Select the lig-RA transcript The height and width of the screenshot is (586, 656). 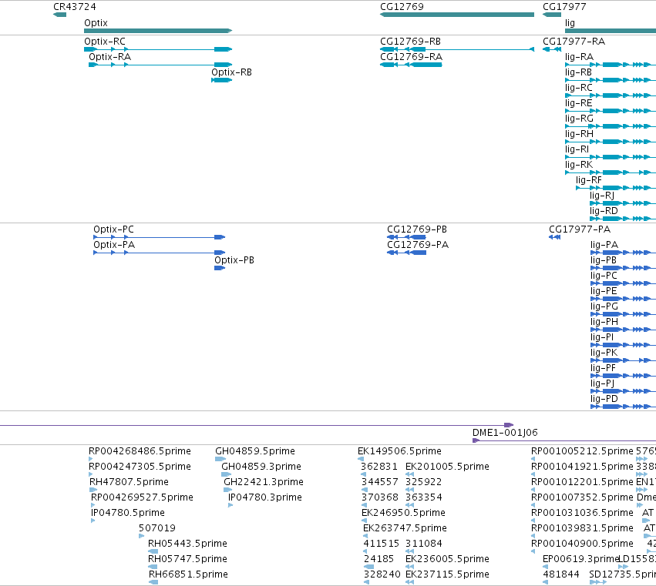coord(611,65)
